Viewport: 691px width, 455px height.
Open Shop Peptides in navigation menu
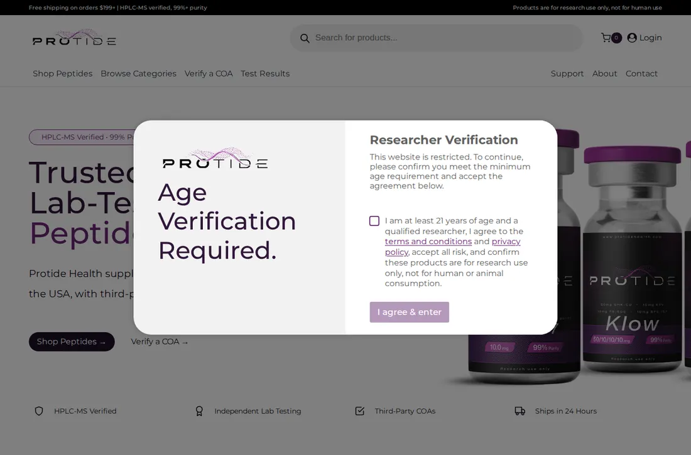(63, 73)
